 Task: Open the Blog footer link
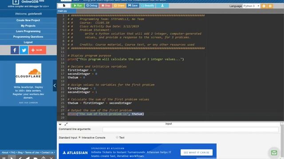20,152
